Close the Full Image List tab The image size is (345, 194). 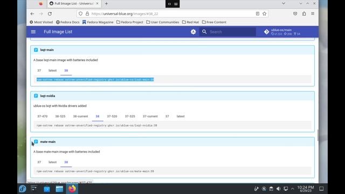97,4
